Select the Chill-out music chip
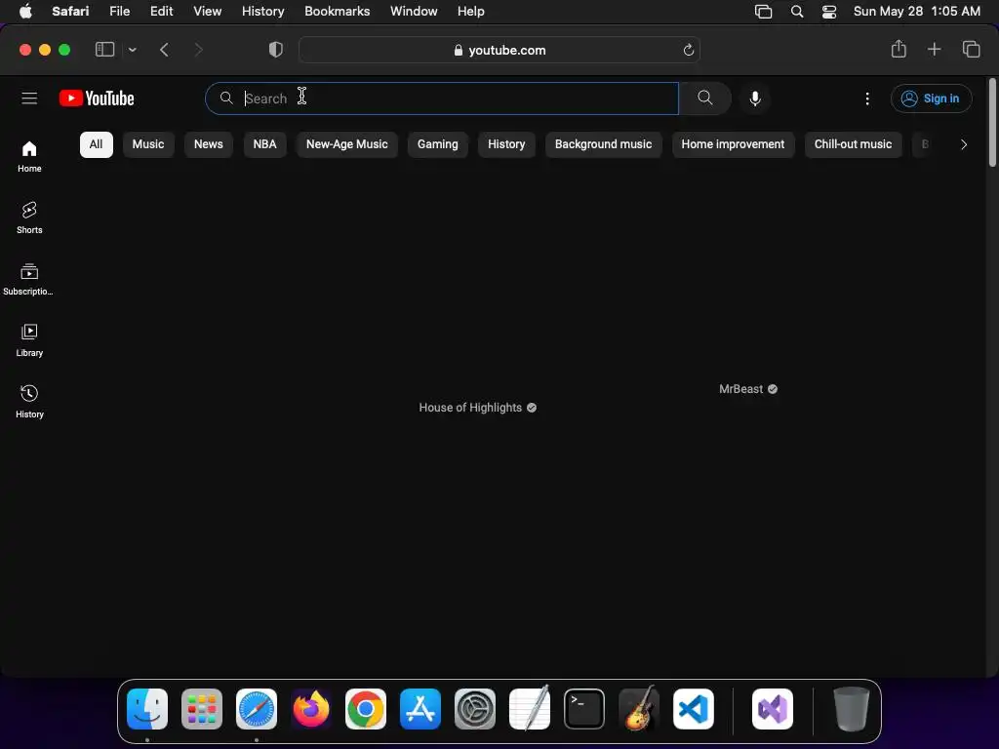This screenshot has width=999, height=749. pyautogui.click(x=853, y=144)
